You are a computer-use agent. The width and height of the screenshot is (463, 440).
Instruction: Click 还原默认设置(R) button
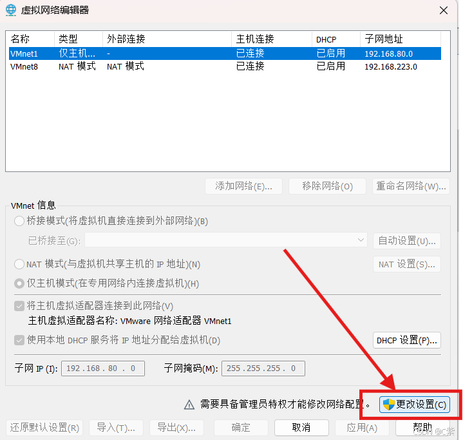tap(44, 428)
